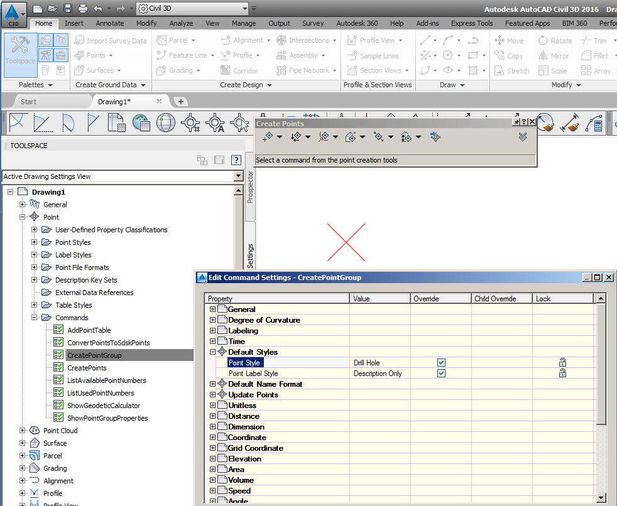Select the ListUsedPointNumbers command
Viewport: 617px width, 506px height.
coord(101,393)
